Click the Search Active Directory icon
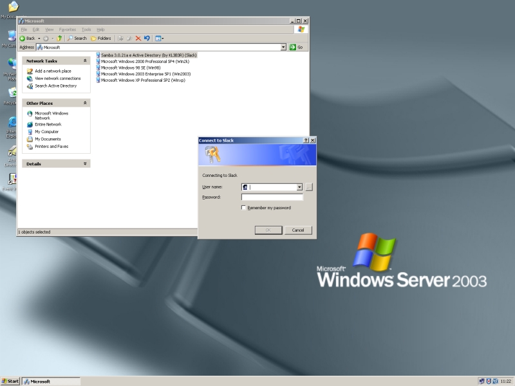515x386 pixels. (30, 86)
